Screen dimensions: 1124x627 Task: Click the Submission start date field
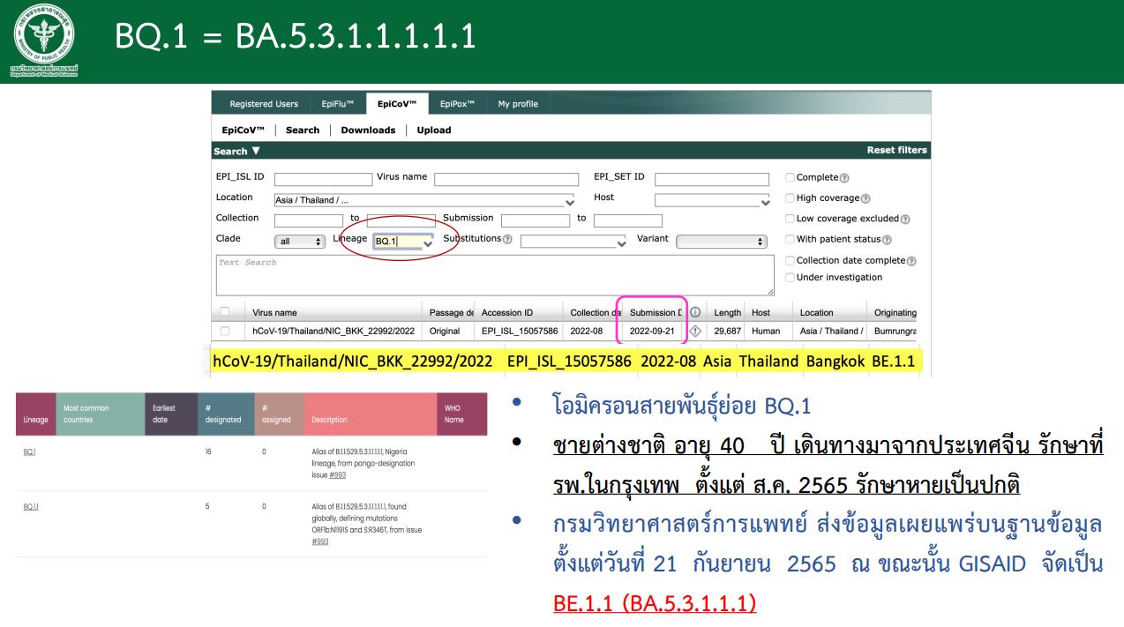click(536, 220)
